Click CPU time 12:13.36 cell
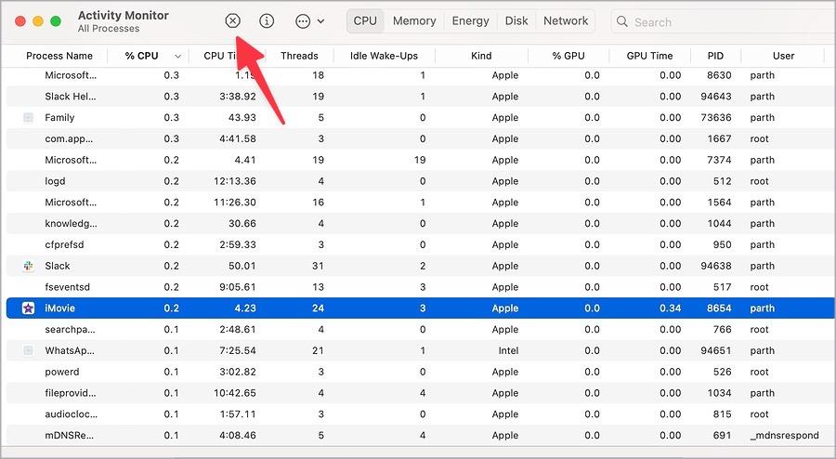The height and width of the screenshot is (459, 836). (235, 181)
